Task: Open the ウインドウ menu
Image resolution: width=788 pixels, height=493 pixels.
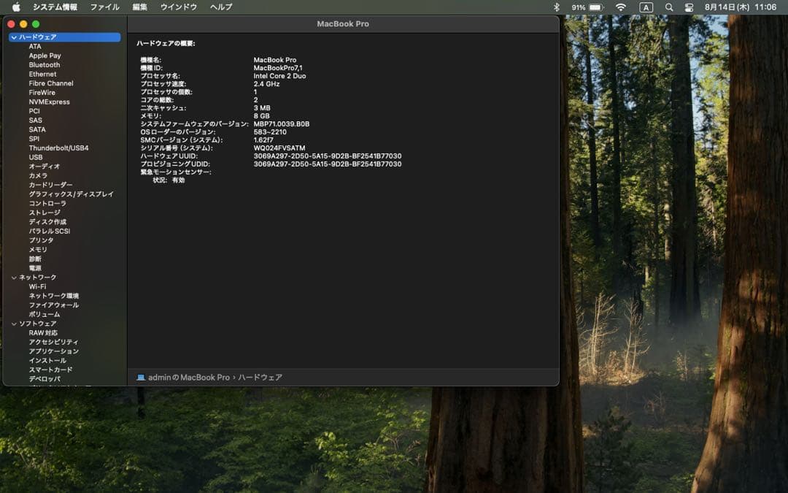Action: tap(177, 7)
